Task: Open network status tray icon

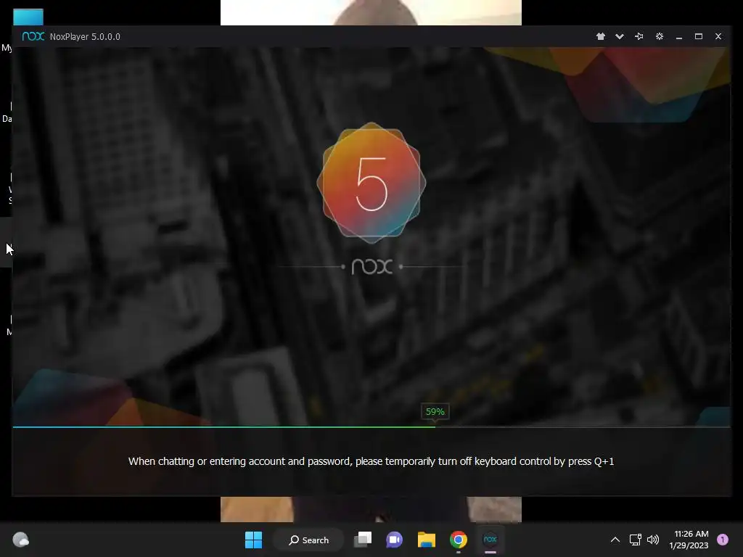Action: tap(635, 540)
